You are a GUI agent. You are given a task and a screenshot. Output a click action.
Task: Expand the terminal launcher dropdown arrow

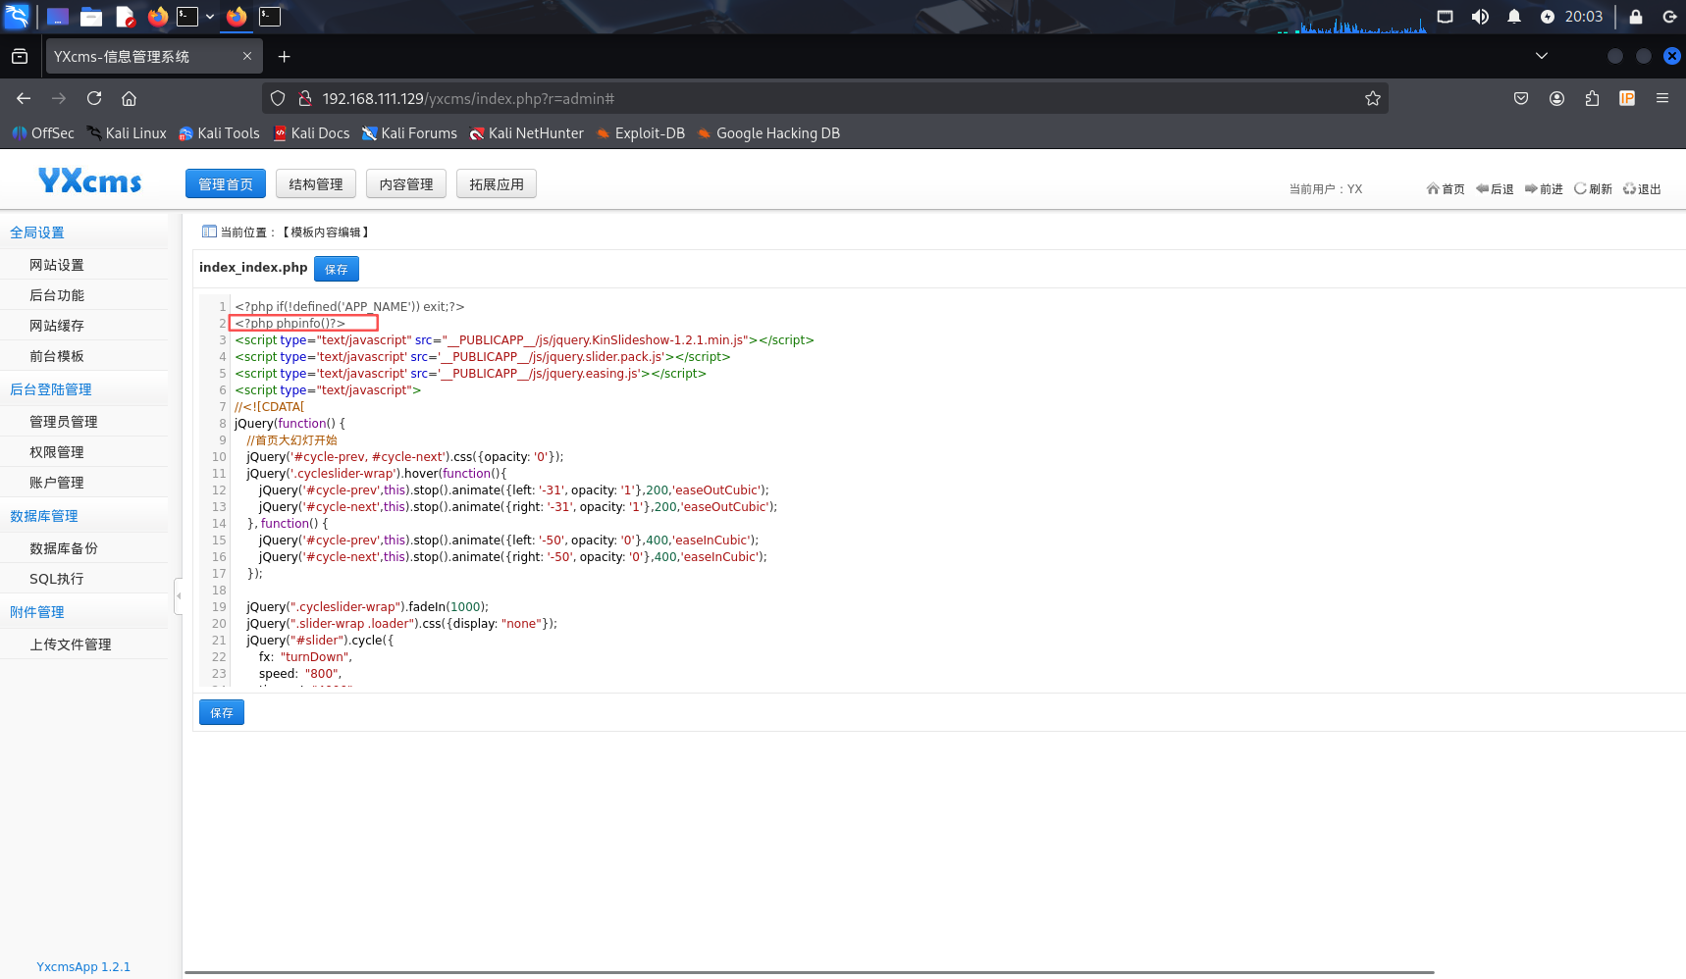click(210, 17)
